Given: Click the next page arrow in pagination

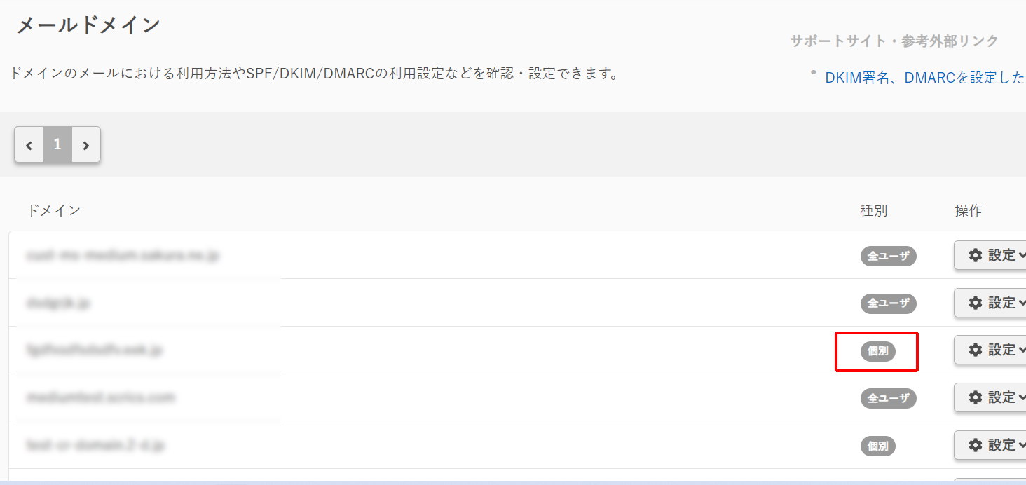Looking at the screenshot, I should (x=86, y=145).
